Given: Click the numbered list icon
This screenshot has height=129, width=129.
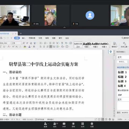Looking at the screenshot, I should pos(45,43).
